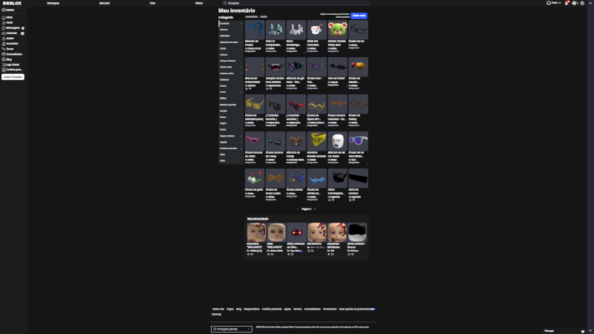This screenshot has width=594, height=334.
Task: Open the gas mask neon item
Action: point(296,67)
